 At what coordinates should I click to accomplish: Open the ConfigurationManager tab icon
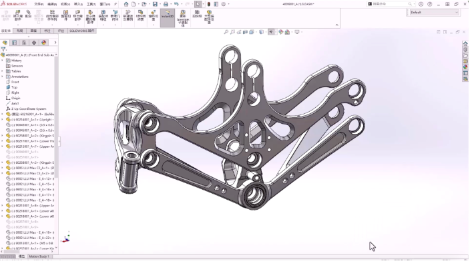tap(24, 43)
